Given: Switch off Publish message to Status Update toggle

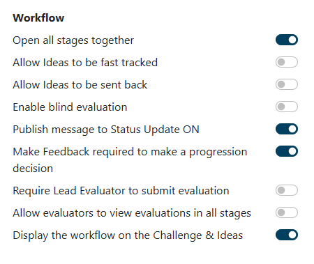Looking at the screenshot, I should tap(287, 129).
